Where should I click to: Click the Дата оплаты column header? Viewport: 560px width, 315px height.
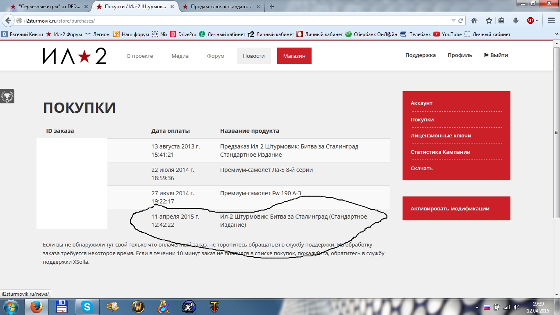pyautogui.click(x=171, y=131)
